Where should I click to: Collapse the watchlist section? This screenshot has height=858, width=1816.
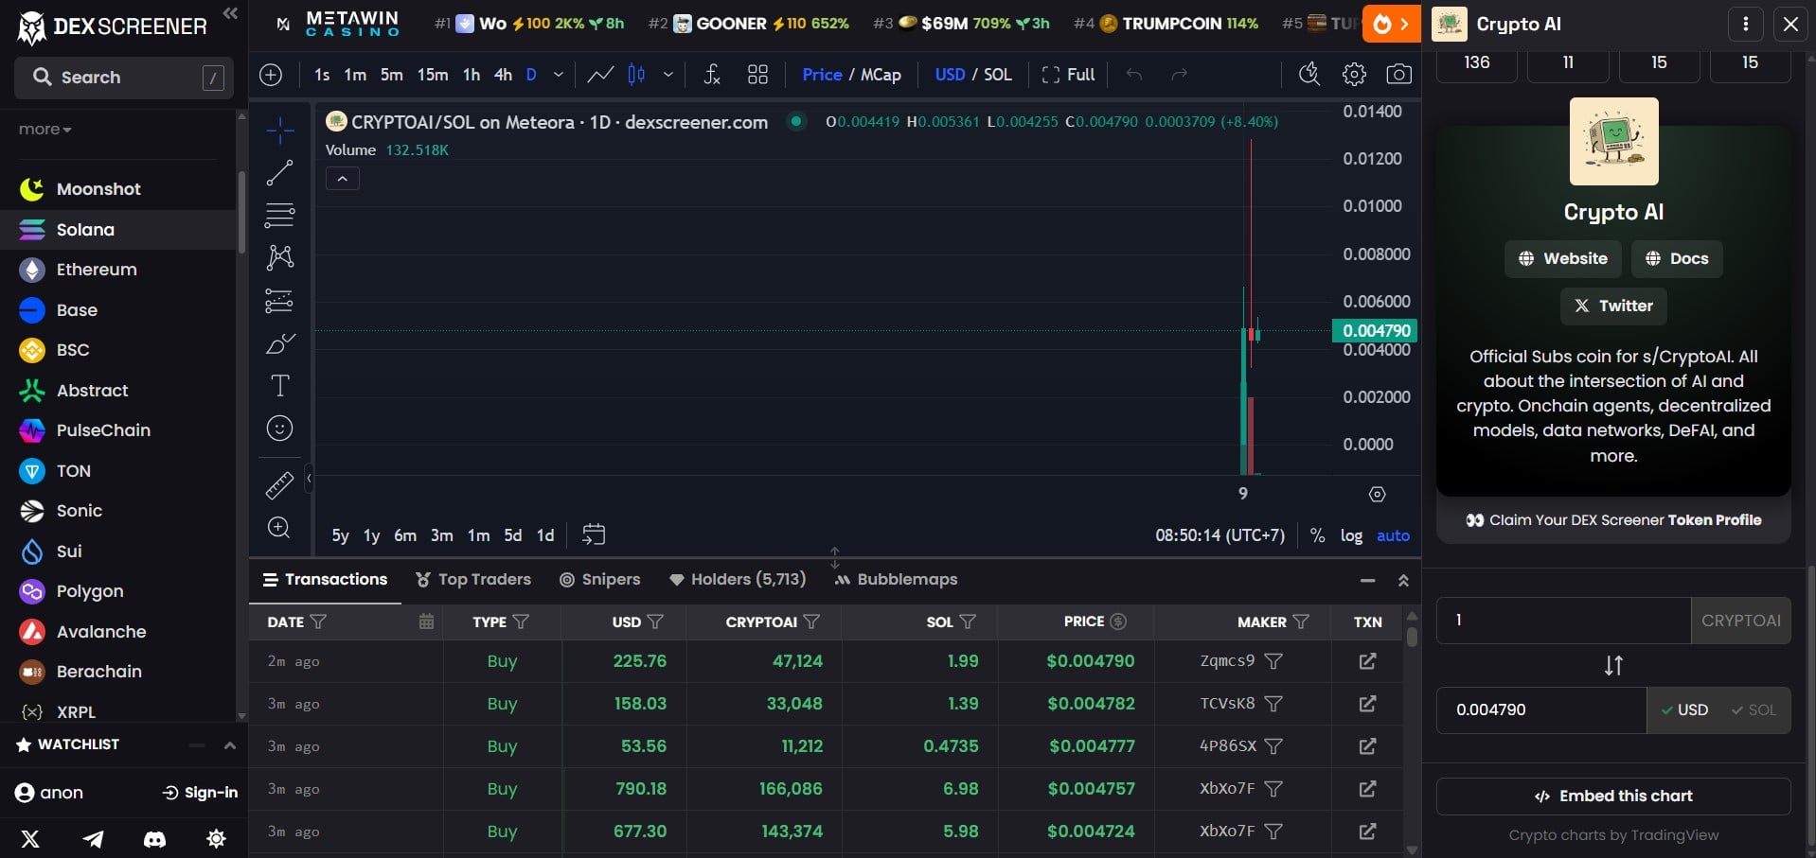tap(229, 745)
